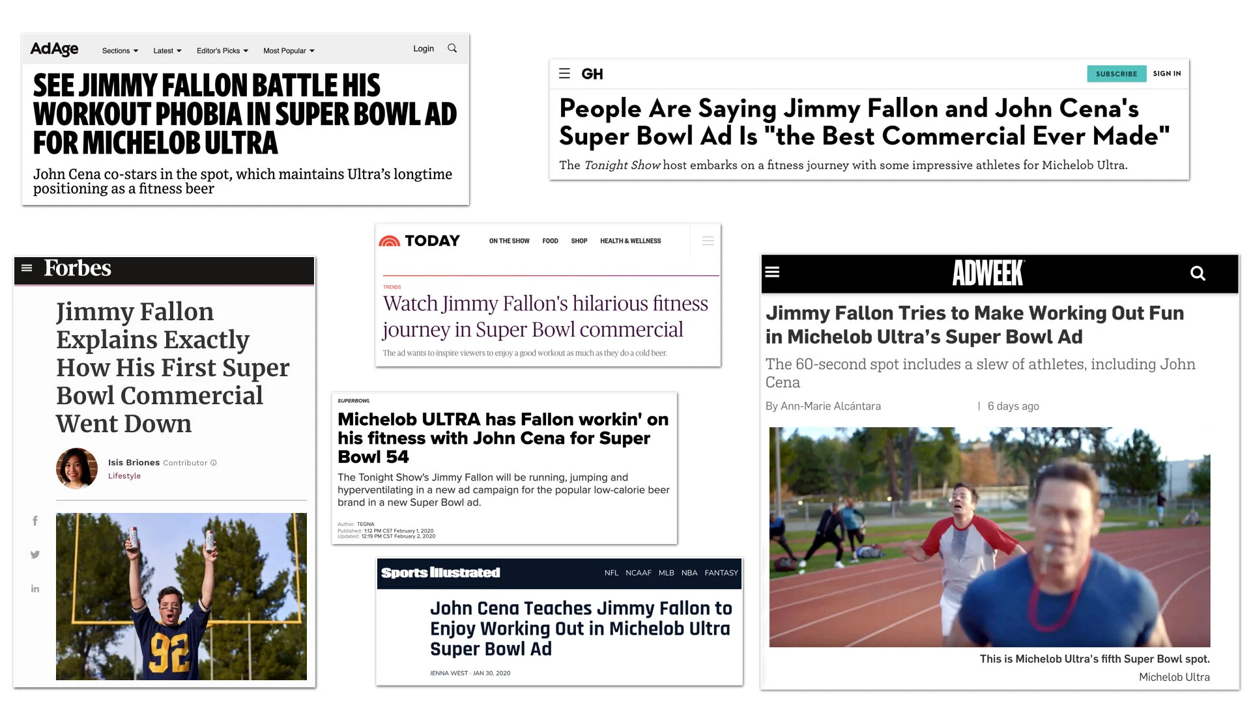Open Isis Briones contributor profile link
Screen dimensions: 1251x703
134,463
